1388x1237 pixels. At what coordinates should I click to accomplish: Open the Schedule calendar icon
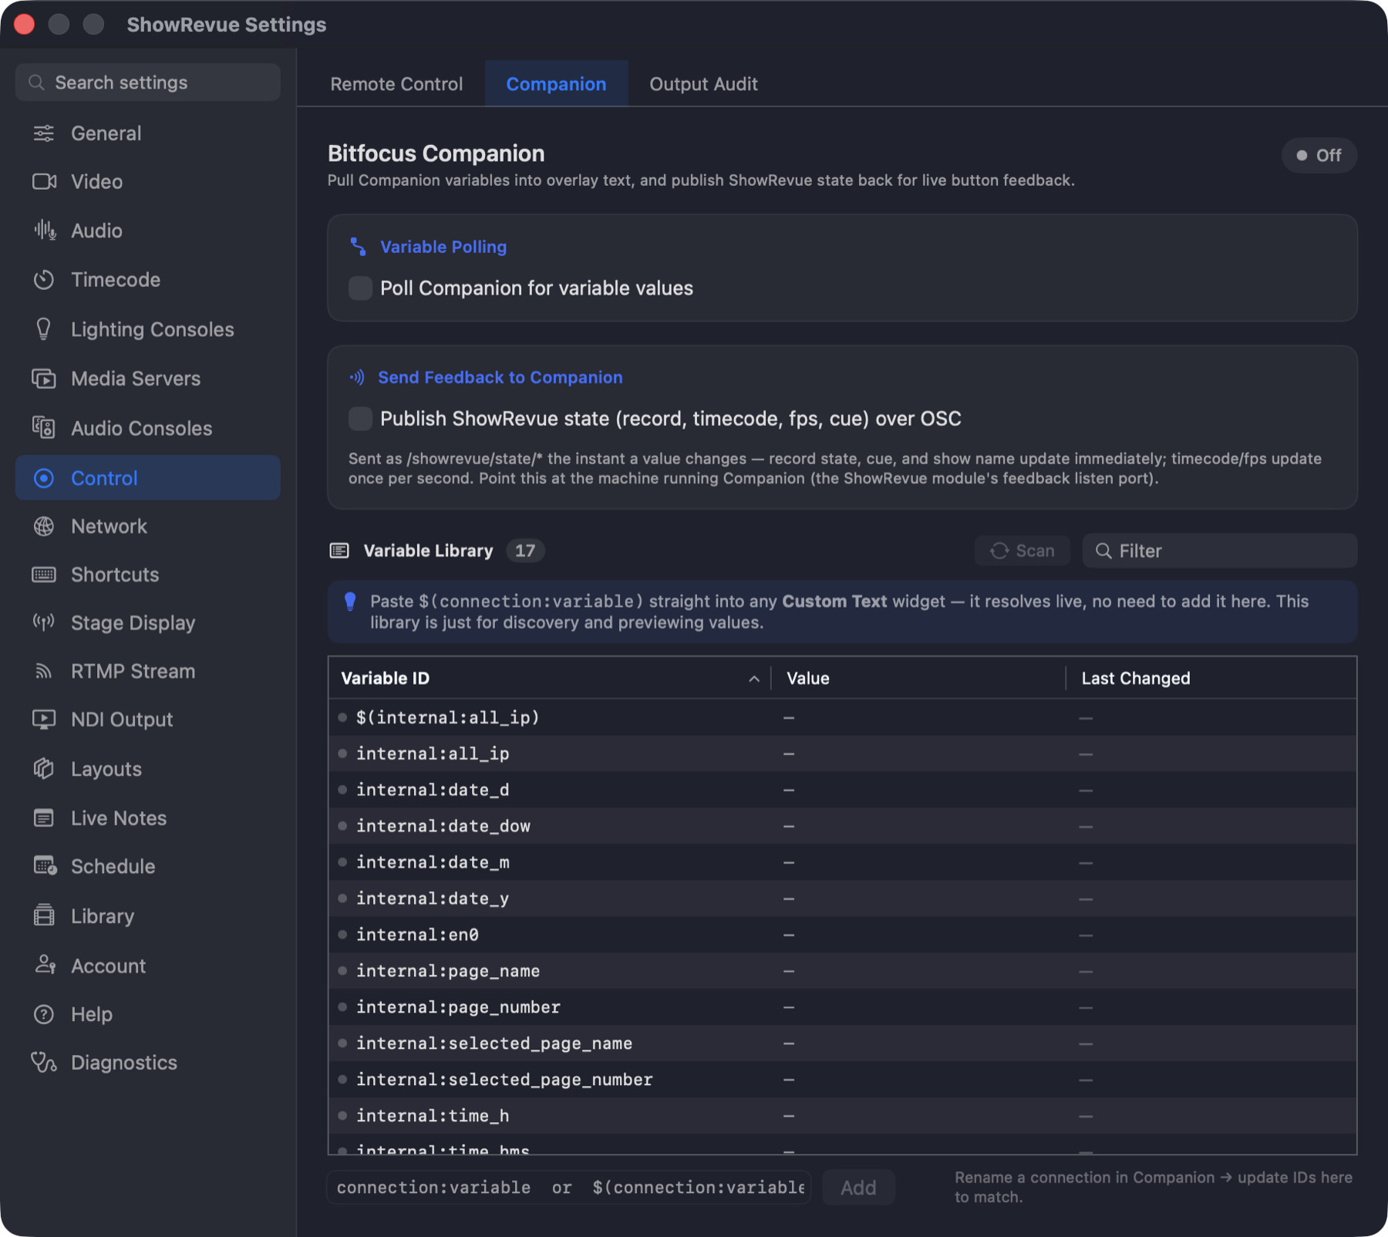click(45, 866)
